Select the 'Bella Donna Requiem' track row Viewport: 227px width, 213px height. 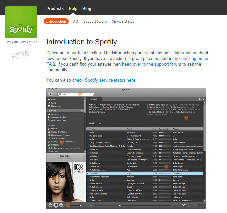[x=145, y=177]
